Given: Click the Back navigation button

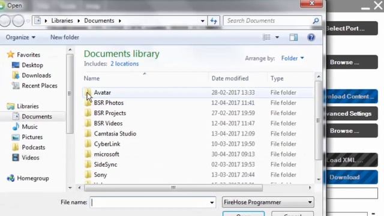Looking at the screenshot, I should click(x=5, y=21).
